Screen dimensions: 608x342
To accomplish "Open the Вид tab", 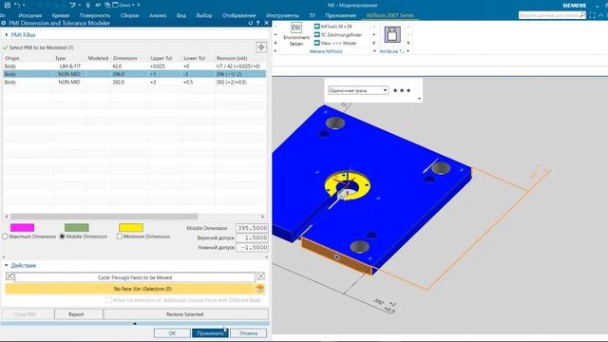I will (x=181, y=15).
